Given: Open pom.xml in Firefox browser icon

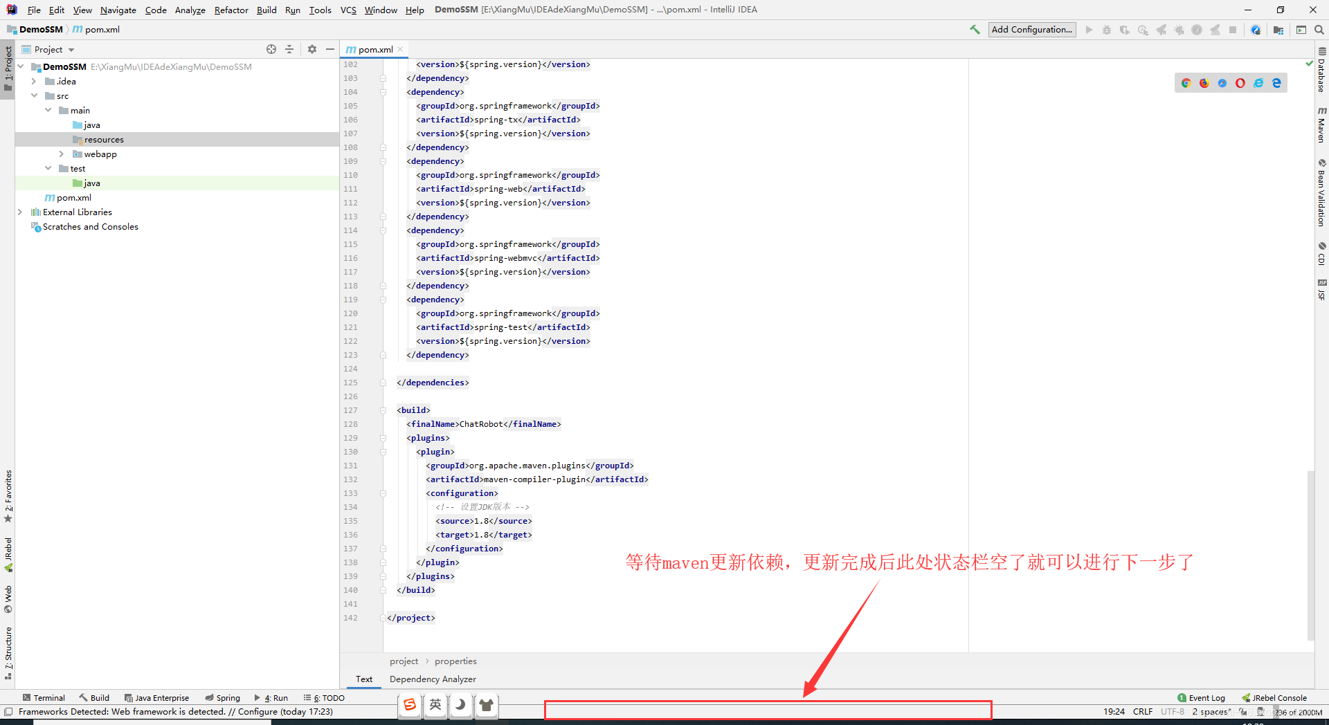Looking at the screenshot, I should click(1204, 83).
